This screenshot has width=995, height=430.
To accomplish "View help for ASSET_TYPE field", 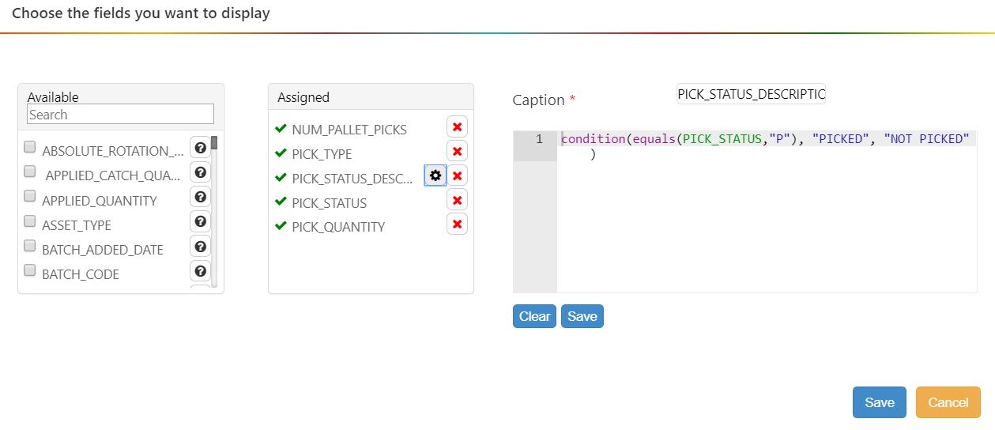I will pyautogui.click(x=201, y=221).
